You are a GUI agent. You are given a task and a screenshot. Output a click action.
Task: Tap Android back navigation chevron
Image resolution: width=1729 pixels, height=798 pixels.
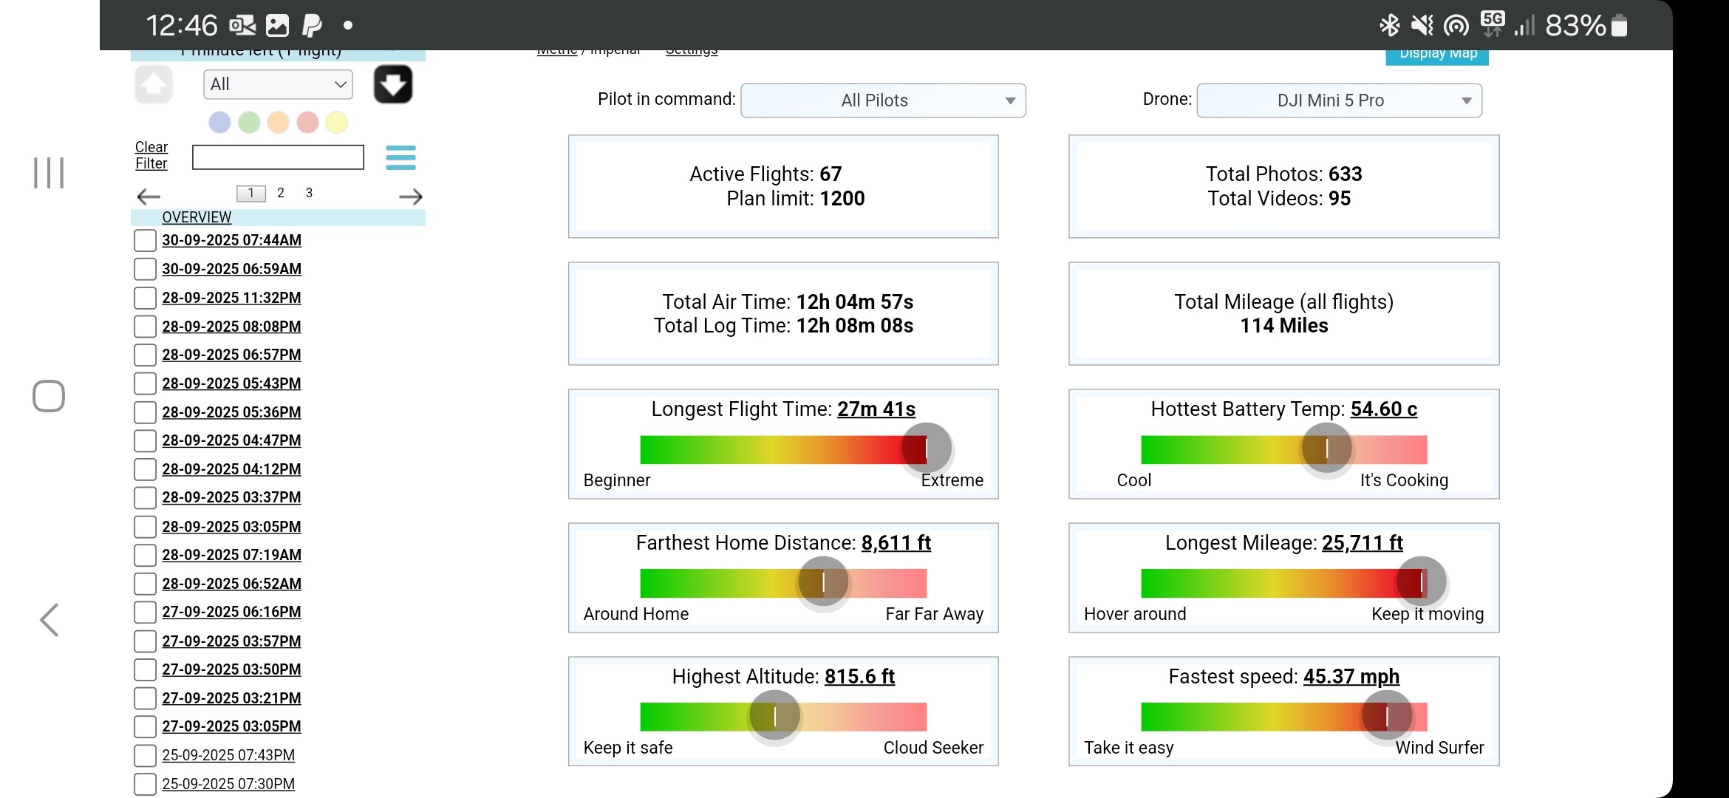pos(49,620)
